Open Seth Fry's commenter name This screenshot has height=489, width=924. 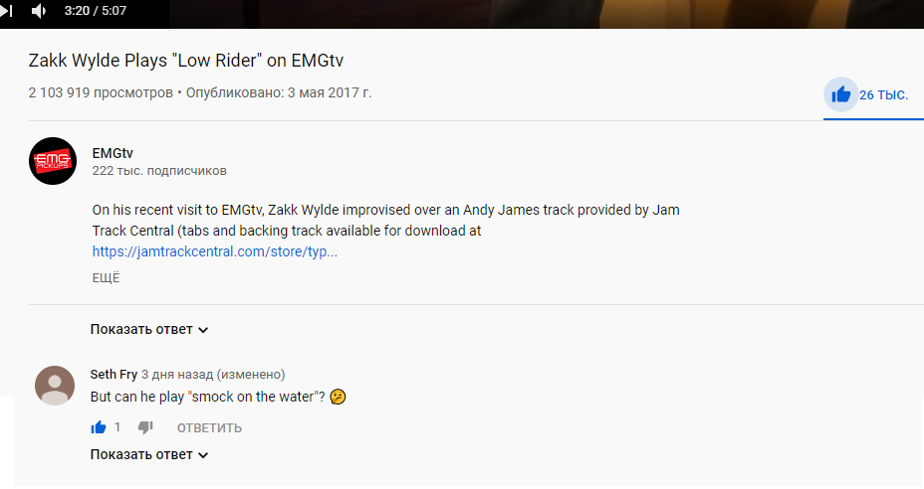point(114,375)
